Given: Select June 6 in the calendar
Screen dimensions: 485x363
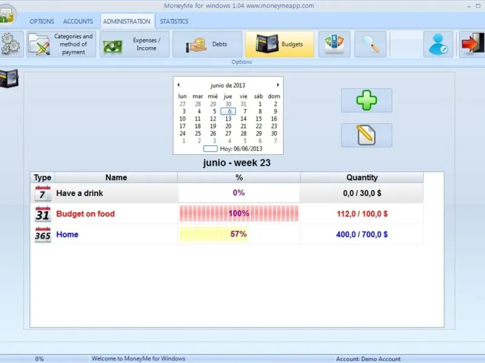Looking at the screenshot, I should point(229,111).
